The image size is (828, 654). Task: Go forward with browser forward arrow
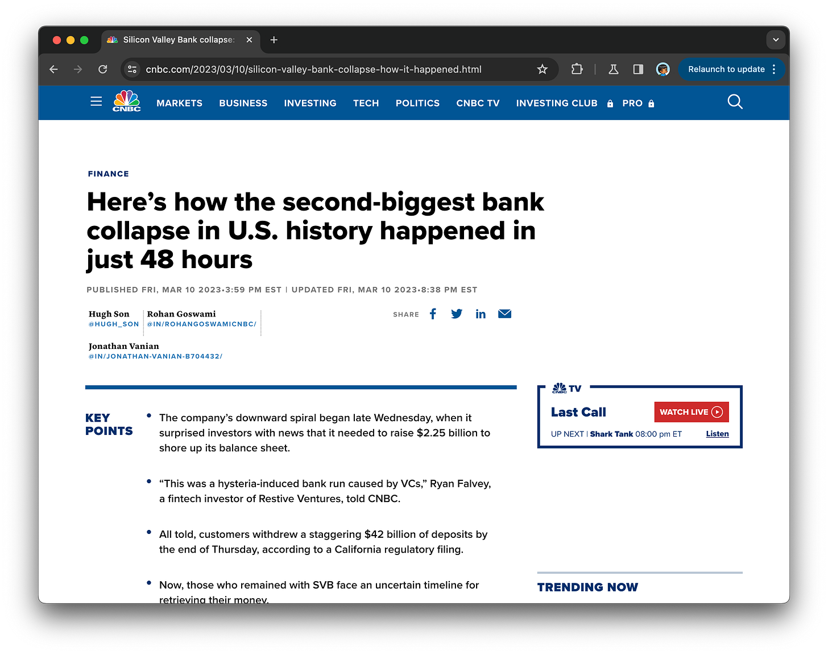pyautogui.click(x=78, y=69)
